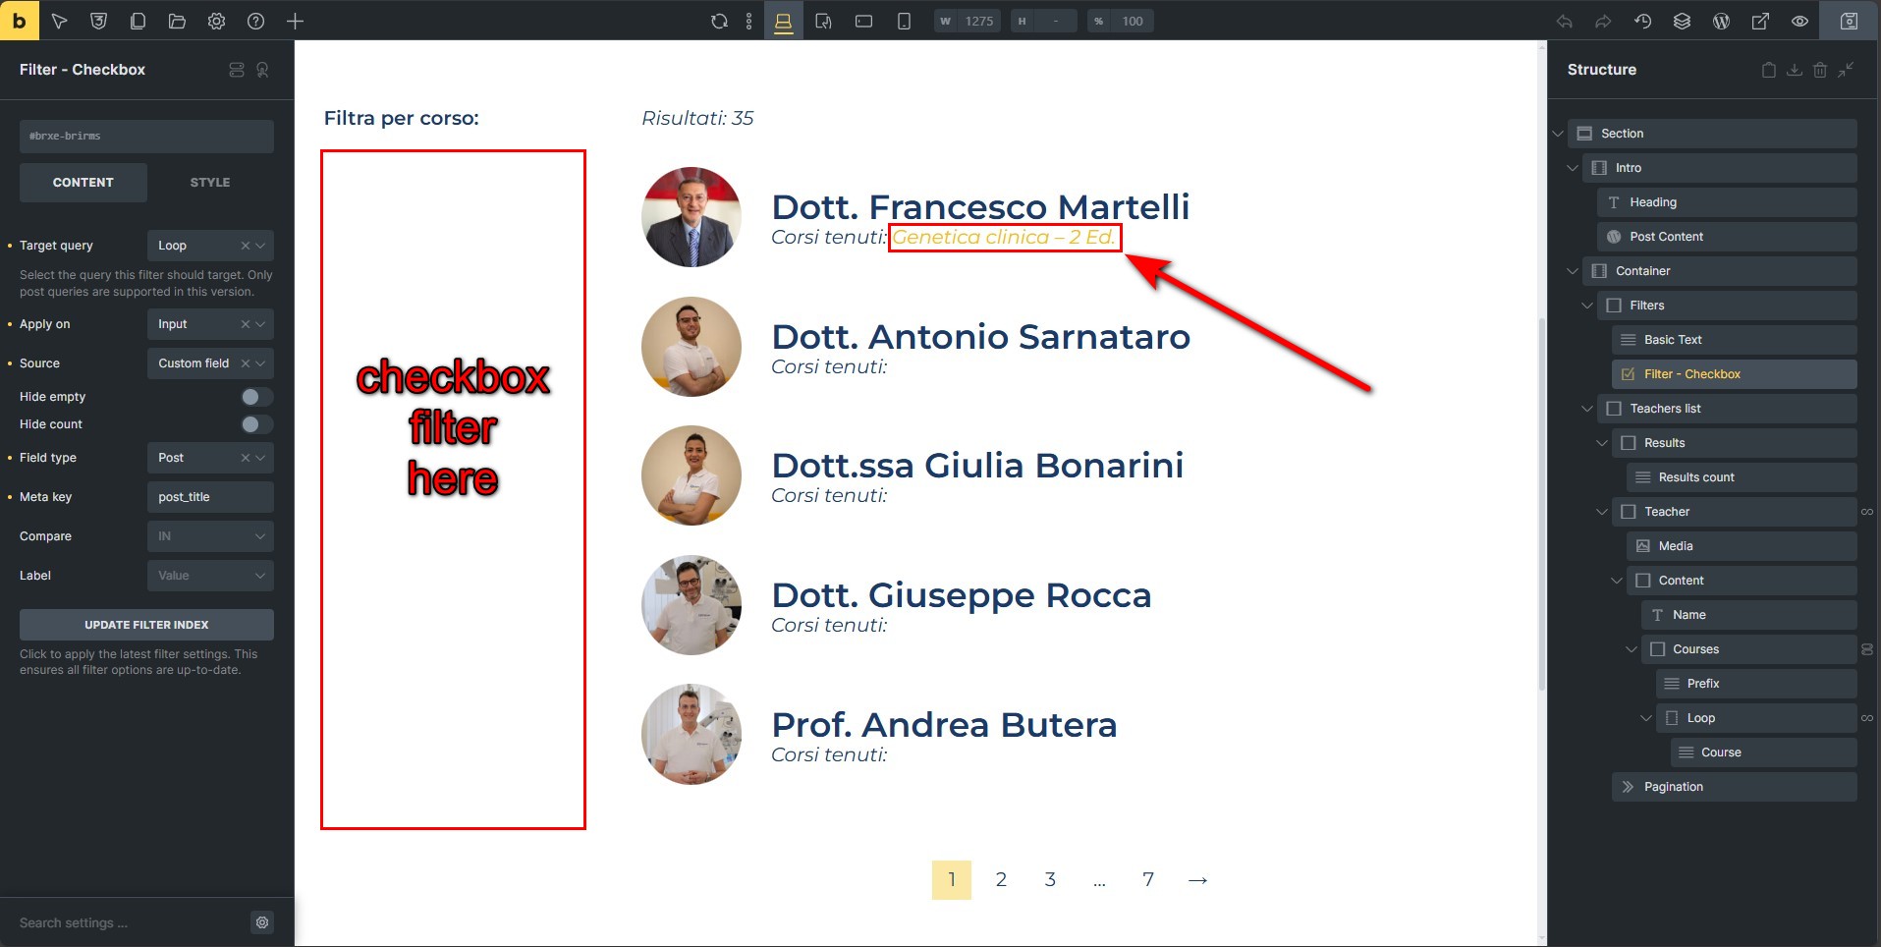Viewport: 1881px width, 947px height.
Task: Select Filter - Checkbox in the Structure tree
Action: click(x=1734, y=374)
